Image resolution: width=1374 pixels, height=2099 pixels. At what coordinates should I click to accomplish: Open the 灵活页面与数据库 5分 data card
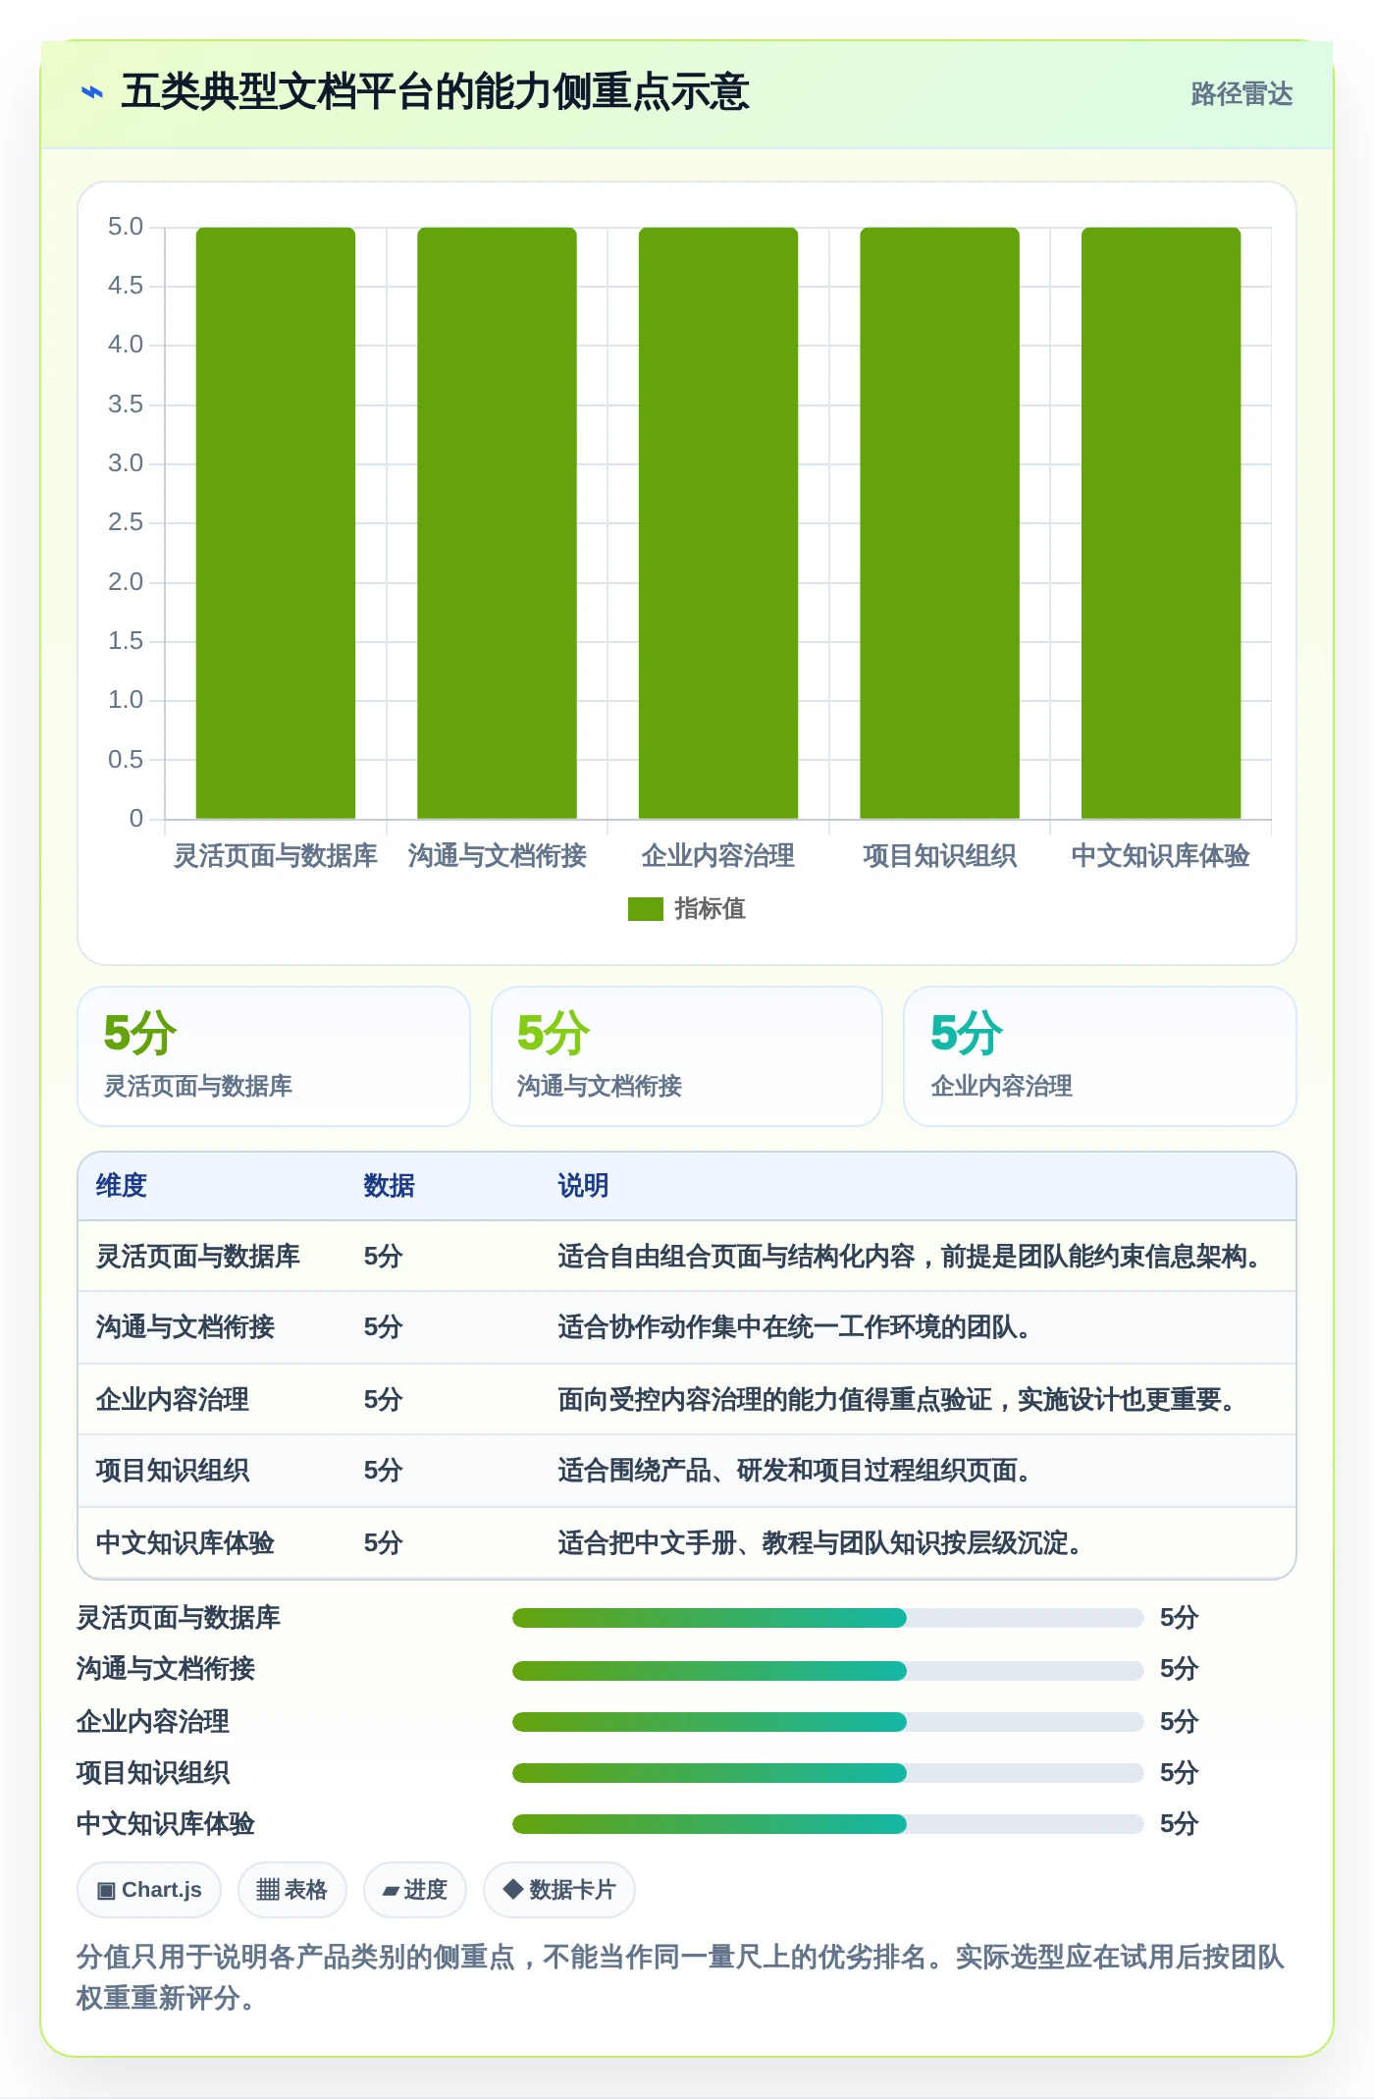(x=274, y=1056)
